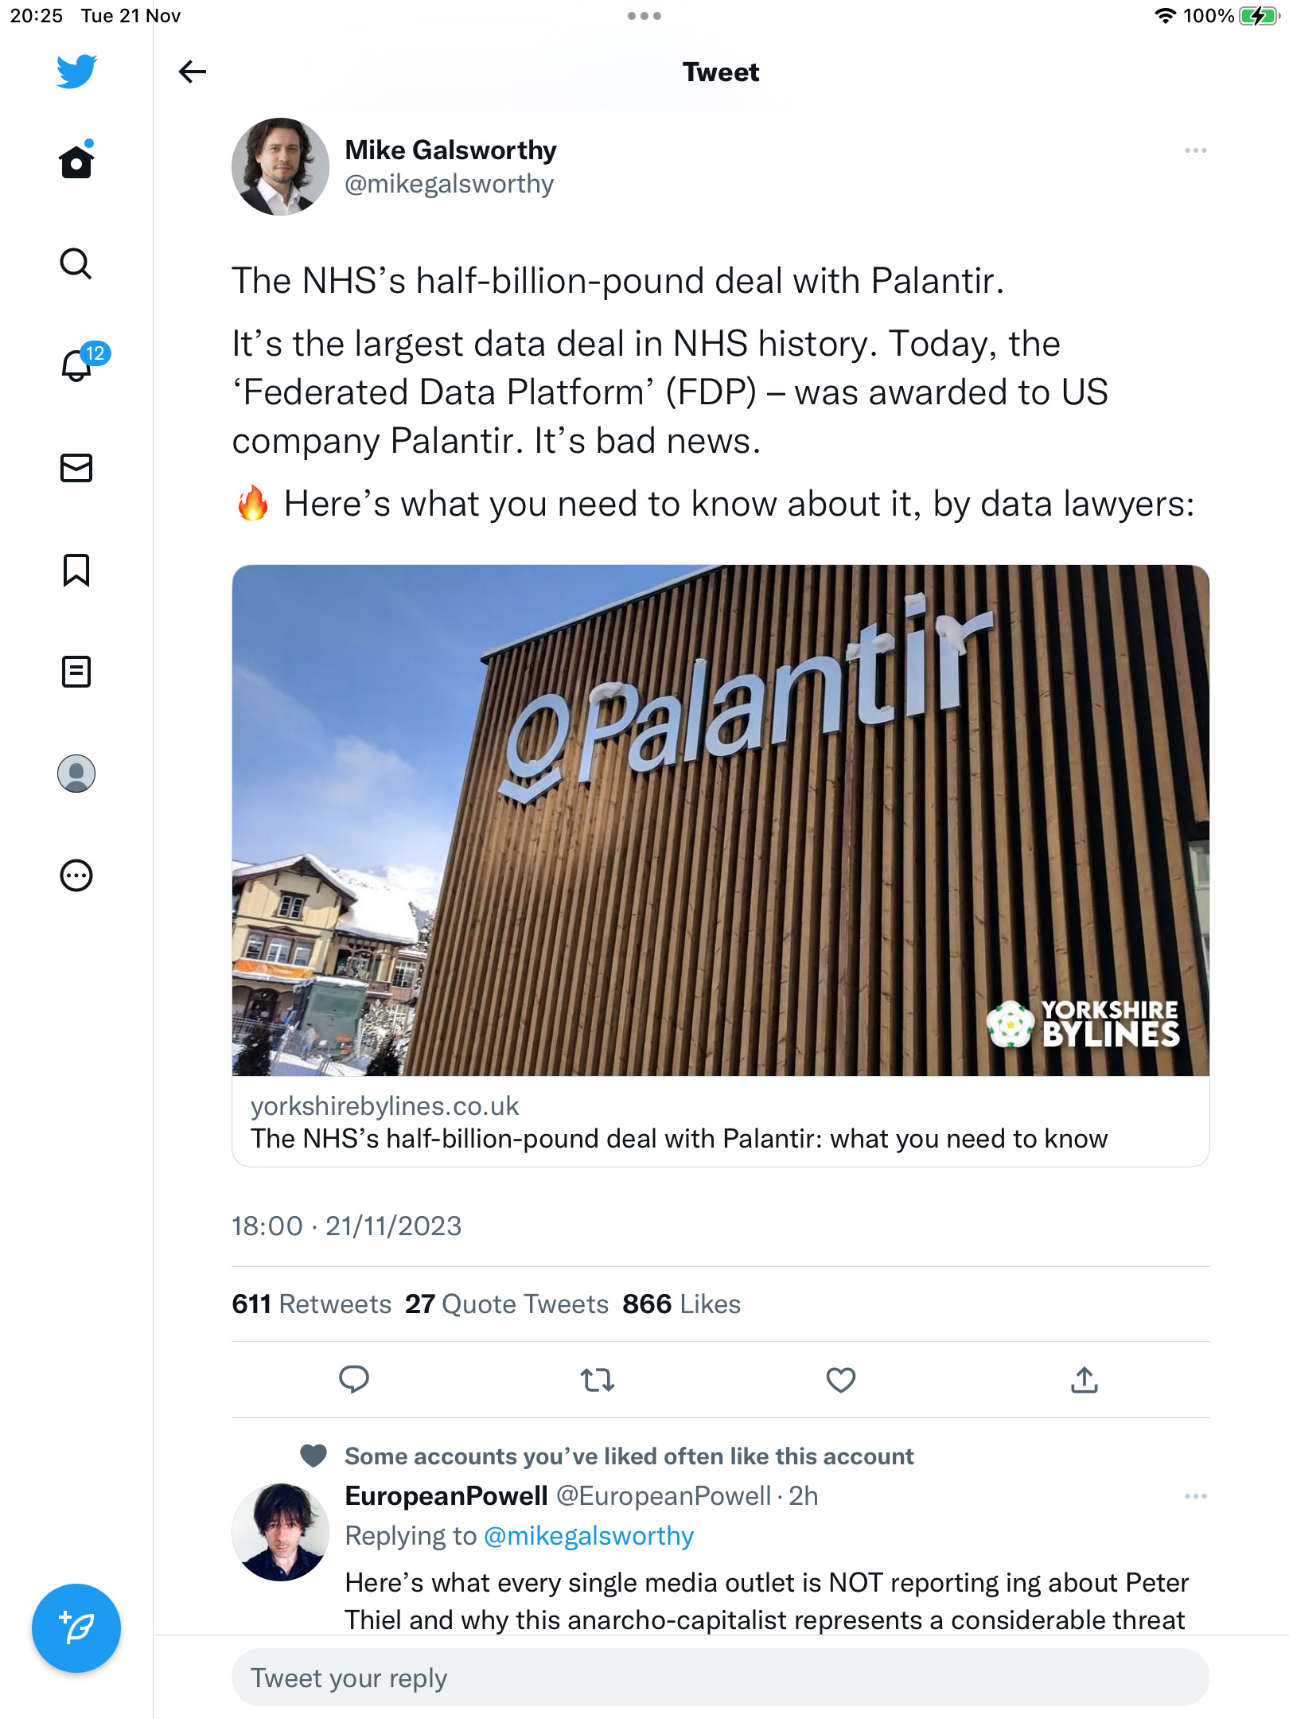Tap the Twitter bird logo

click(76, 72)
